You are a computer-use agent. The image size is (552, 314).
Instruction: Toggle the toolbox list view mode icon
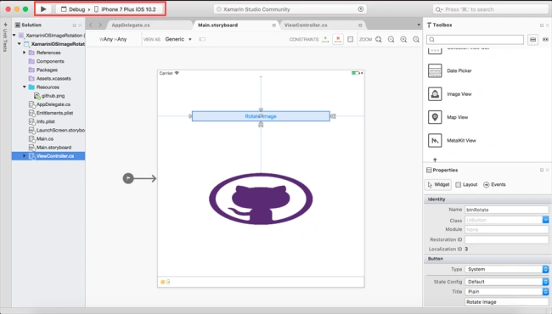tap(533, 39)
